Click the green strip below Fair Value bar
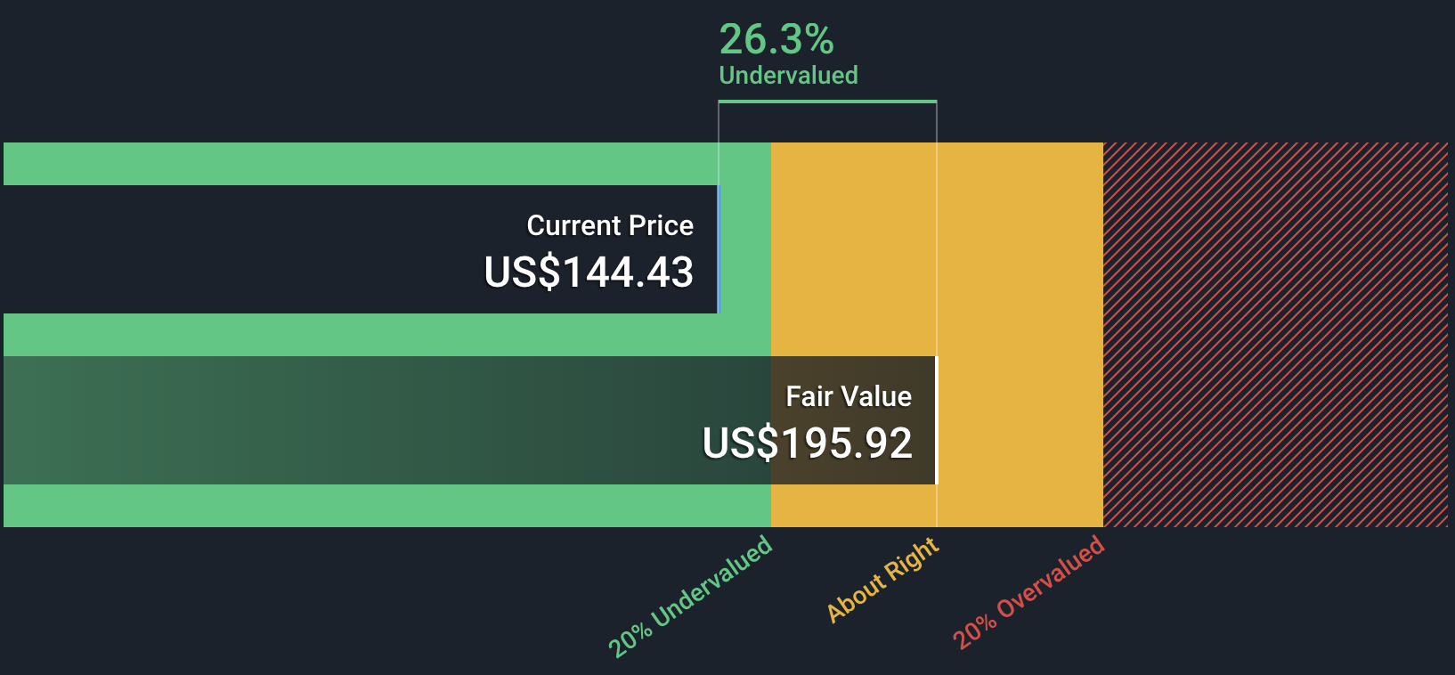This screenshot has width=1455, height=675. [x=356, y=506]
